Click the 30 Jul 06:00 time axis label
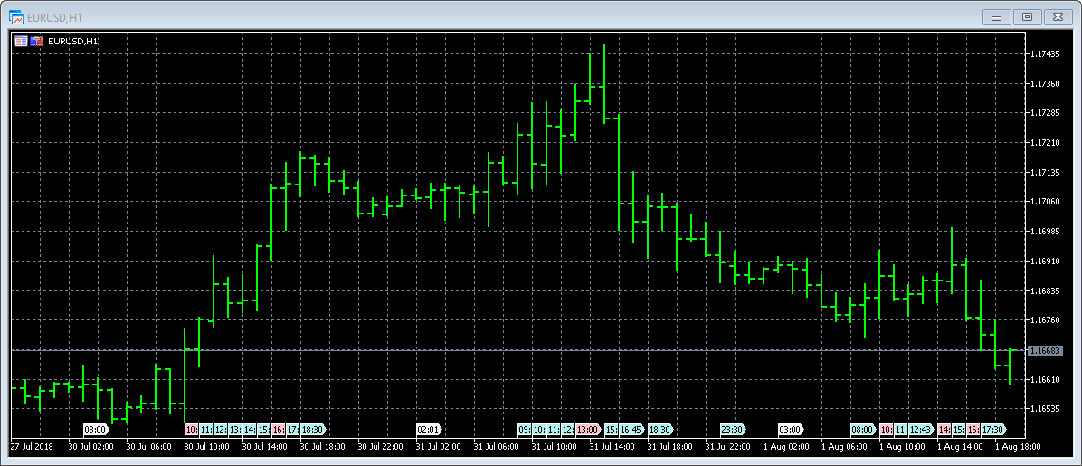The height and width of the screenshot is (466, 1082). coord(148,447)
